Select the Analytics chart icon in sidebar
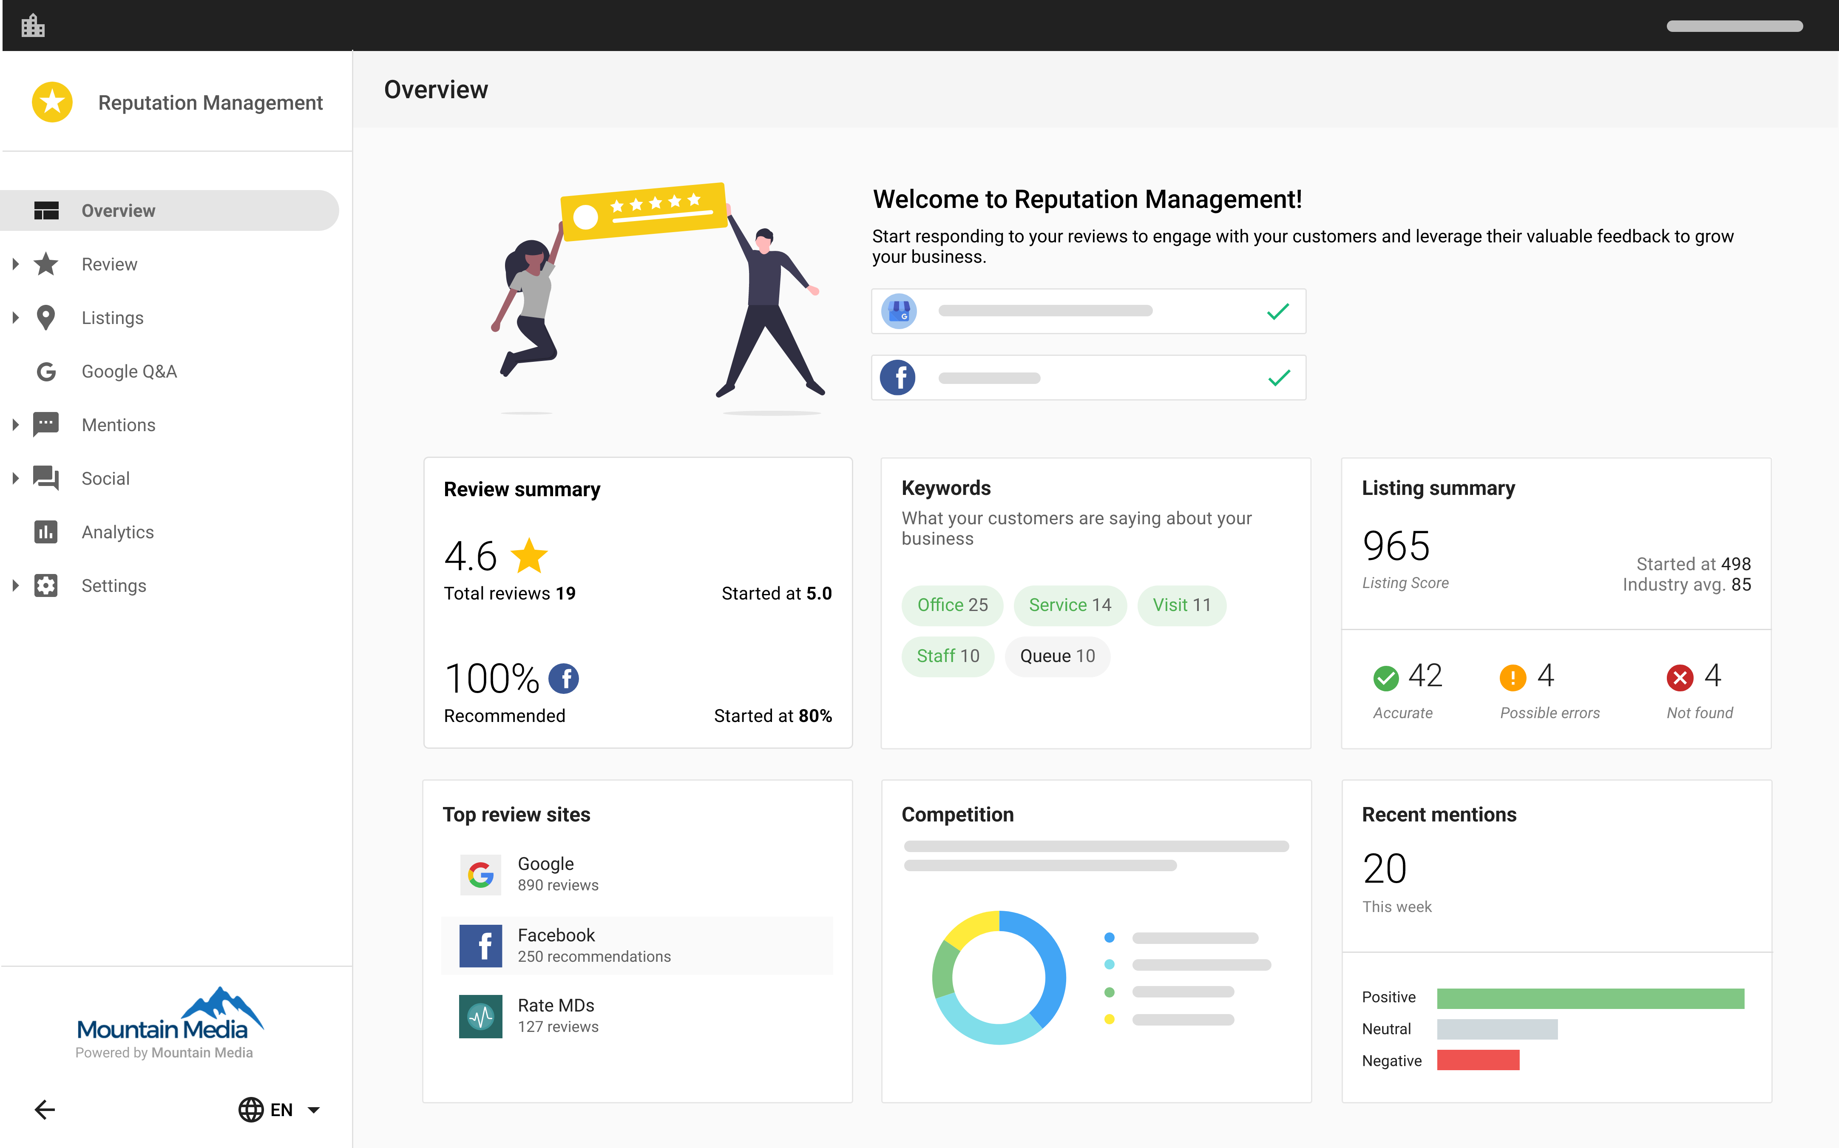Viewport: 1839px width, 1148px height. pos(46,531)
